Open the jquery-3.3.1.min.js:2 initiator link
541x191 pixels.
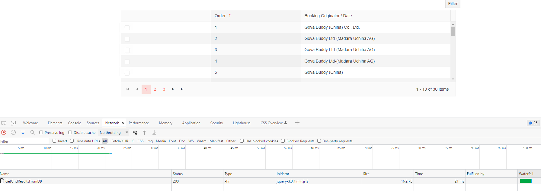click(292, 181)
